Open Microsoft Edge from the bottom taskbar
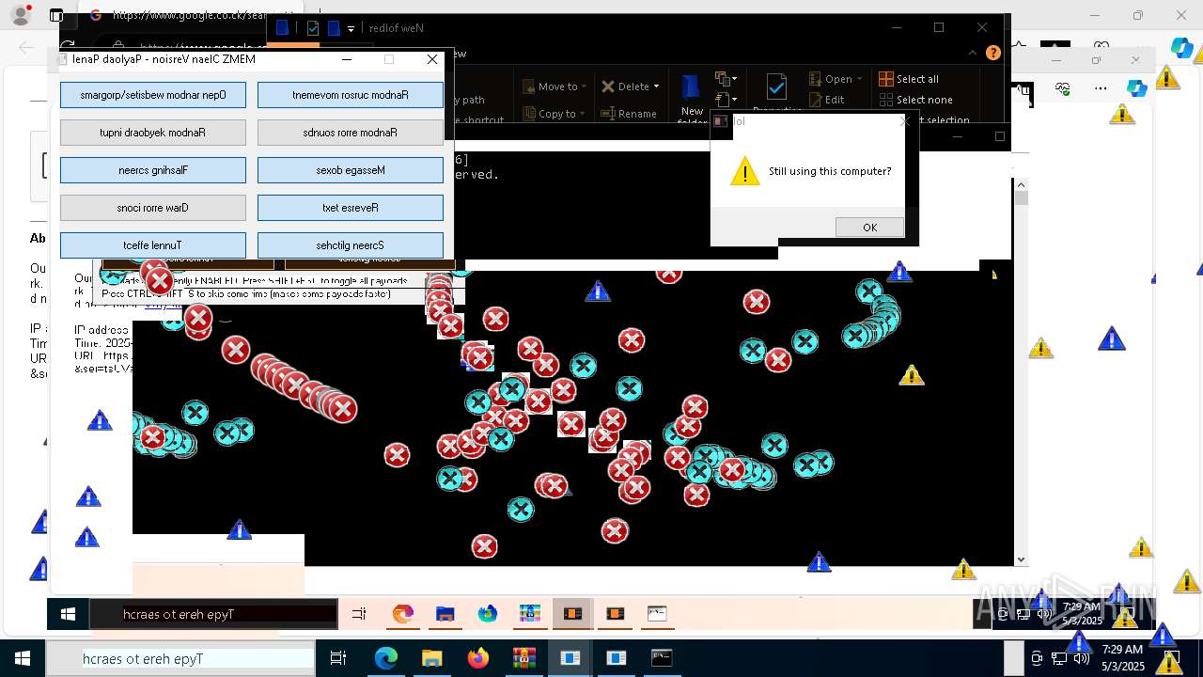This screenshot has width=1203, height=677. (x=386, y=658)
